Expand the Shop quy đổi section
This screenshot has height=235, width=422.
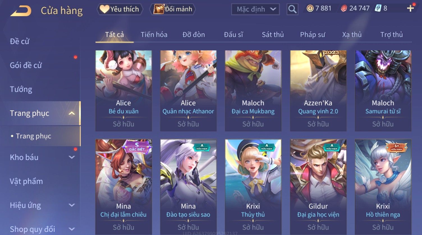click(72, 229)
